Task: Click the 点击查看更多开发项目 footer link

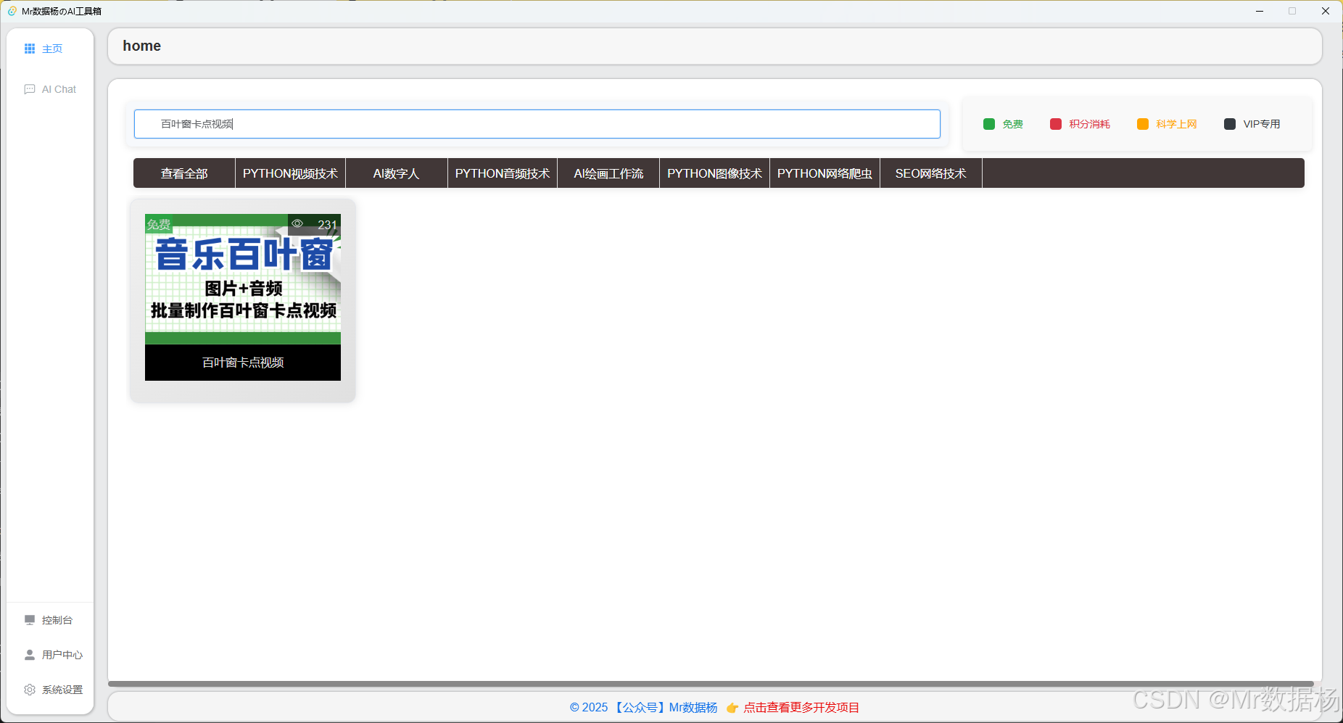Action: click(801, 708)
